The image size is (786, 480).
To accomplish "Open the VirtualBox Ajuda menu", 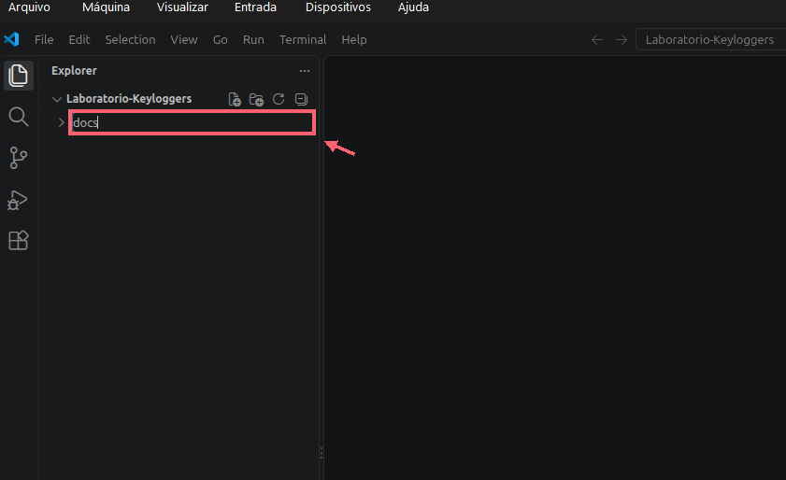I will coord(413,7).
